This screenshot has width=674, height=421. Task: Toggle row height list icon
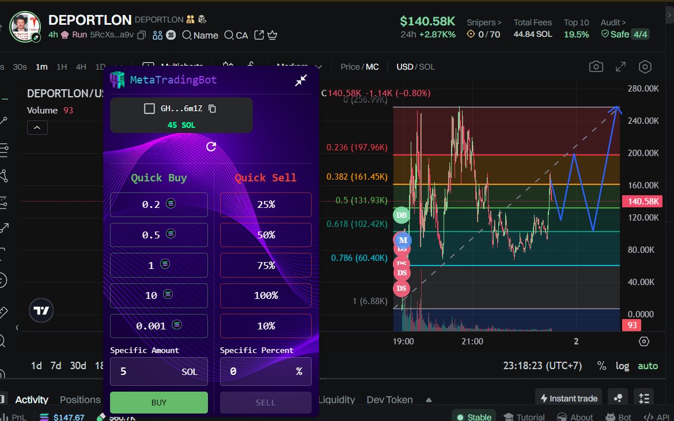(644, 398)
